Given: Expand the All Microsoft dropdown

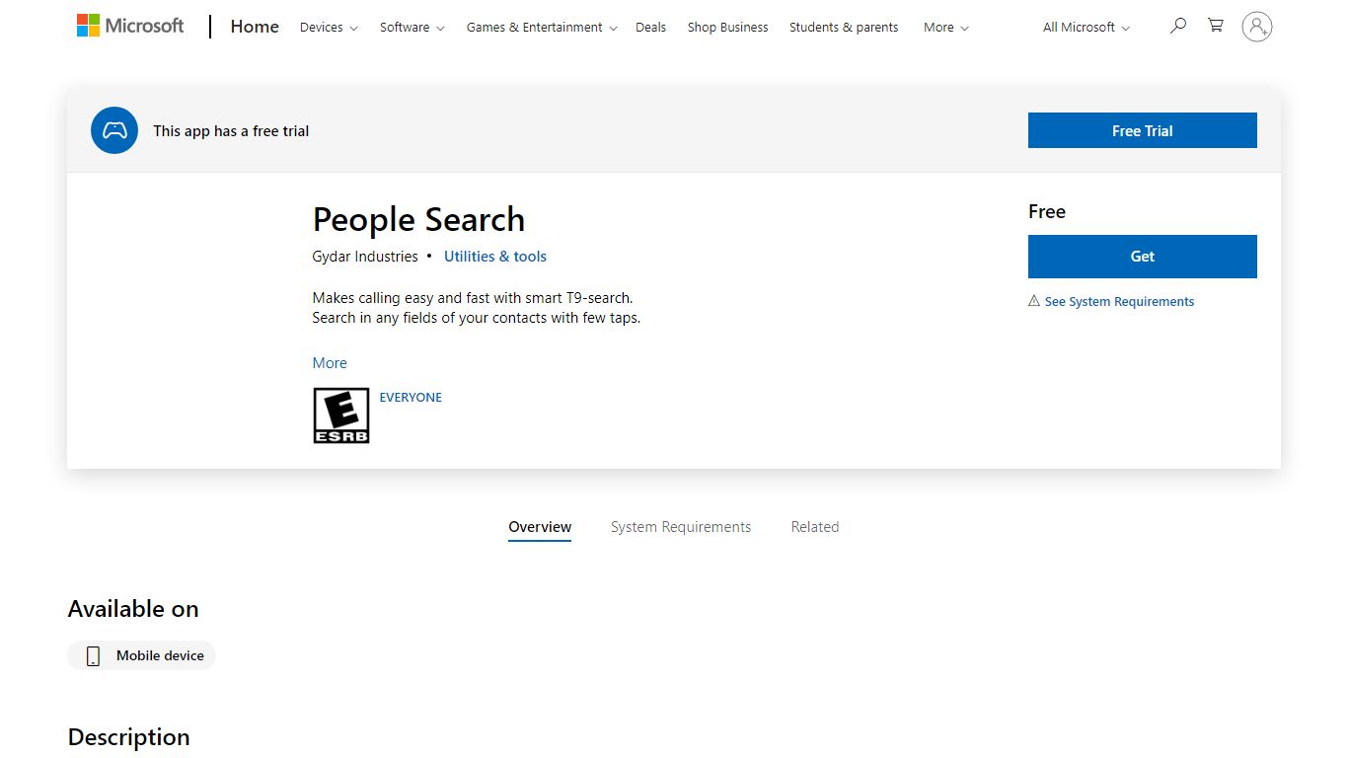Looking at the screenshot, I should [1086, 28].
